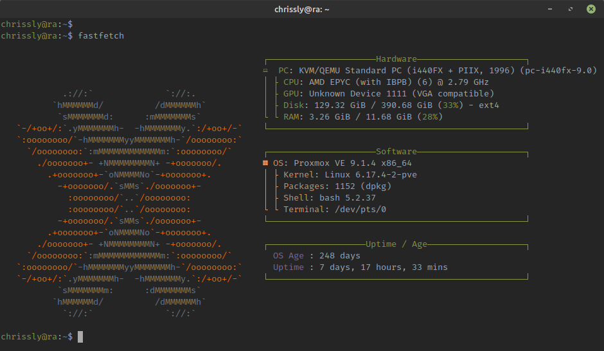Click the 'ext4' filesystem text
The height and width of the screenshot is (351, 604).
click(x=489, y=105)
